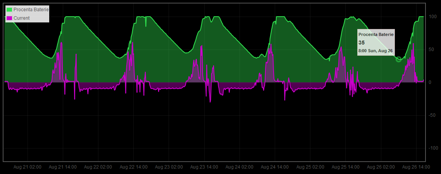The image size is (441, 174).
Task: Toggle the Procenta Baterie series label
Action: click(x=31, y=9)
